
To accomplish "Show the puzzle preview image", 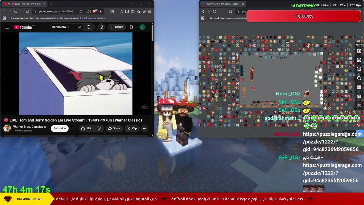I will 359,51.
